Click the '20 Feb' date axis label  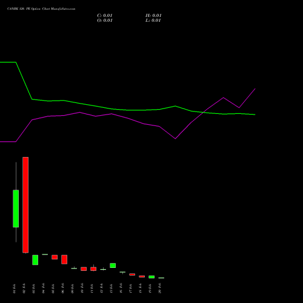pos(160,288)
